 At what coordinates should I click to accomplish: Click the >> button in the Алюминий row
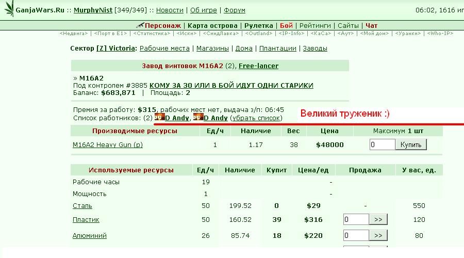[x=378, y=235]
